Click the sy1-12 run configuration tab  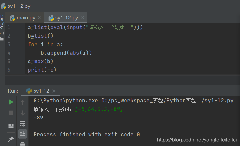point(41,91)
